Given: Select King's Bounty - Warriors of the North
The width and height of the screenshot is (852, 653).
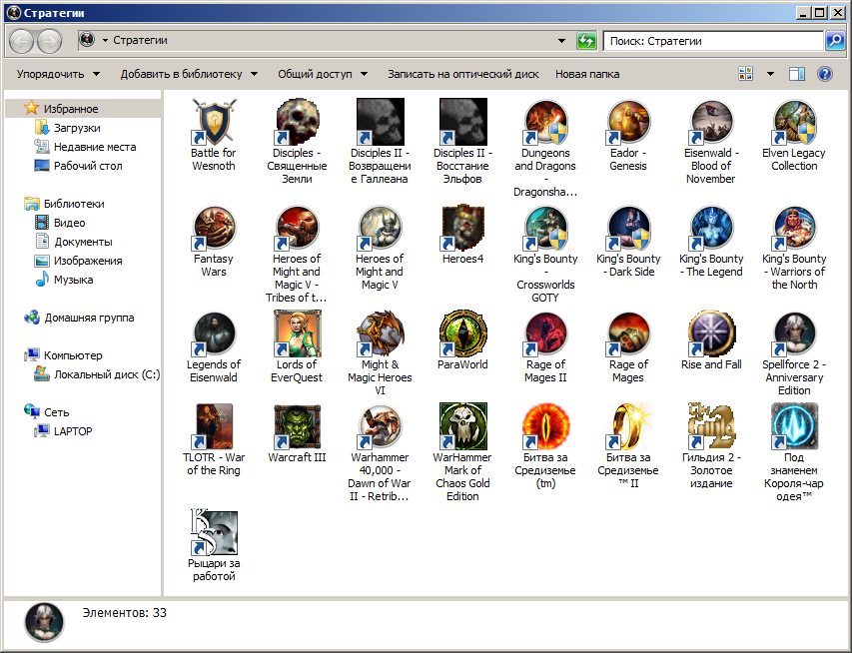Looking at the screenshot, I should 794,228.
